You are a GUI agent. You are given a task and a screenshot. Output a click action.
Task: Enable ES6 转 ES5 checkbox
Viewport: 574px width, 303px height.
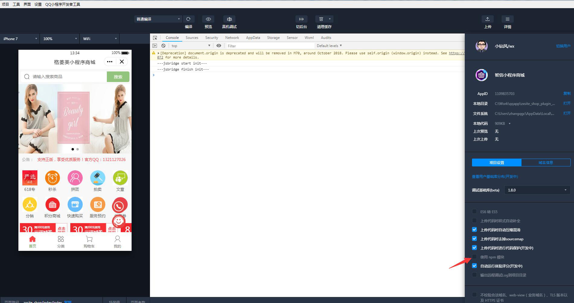[x=474, y=211]
